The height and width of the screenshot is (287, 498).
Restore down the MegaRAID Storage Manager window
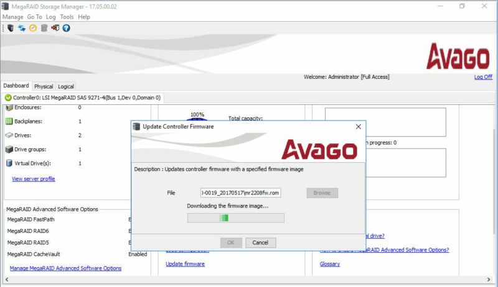coord(462,6)
